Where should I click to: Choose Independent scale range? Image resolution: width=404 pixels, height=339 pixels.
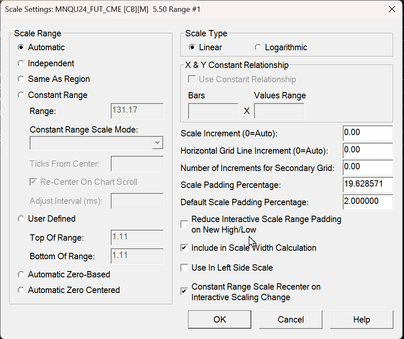pyautogui.click(x=21, y=63)
